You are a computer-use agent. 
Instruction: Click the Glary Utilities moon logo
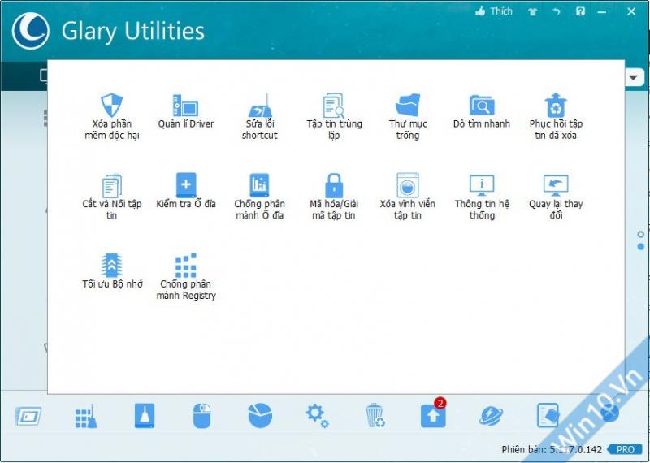point(31,31)
